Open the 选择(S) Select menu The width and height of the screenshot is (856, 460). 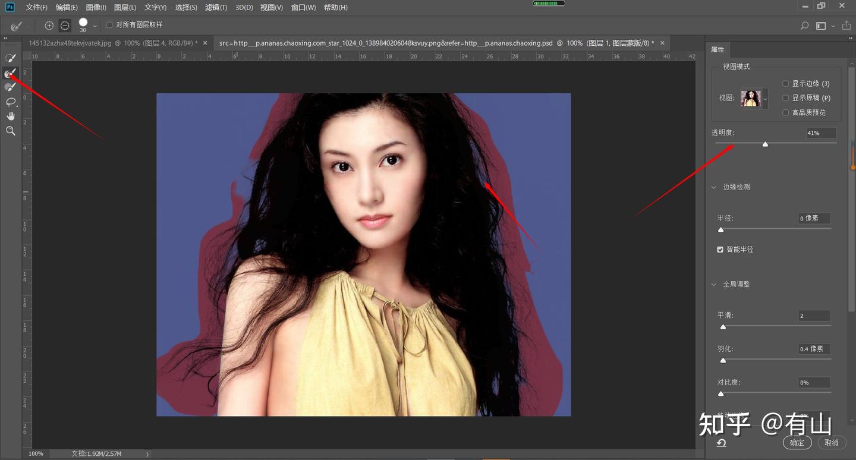coord(186,8)
